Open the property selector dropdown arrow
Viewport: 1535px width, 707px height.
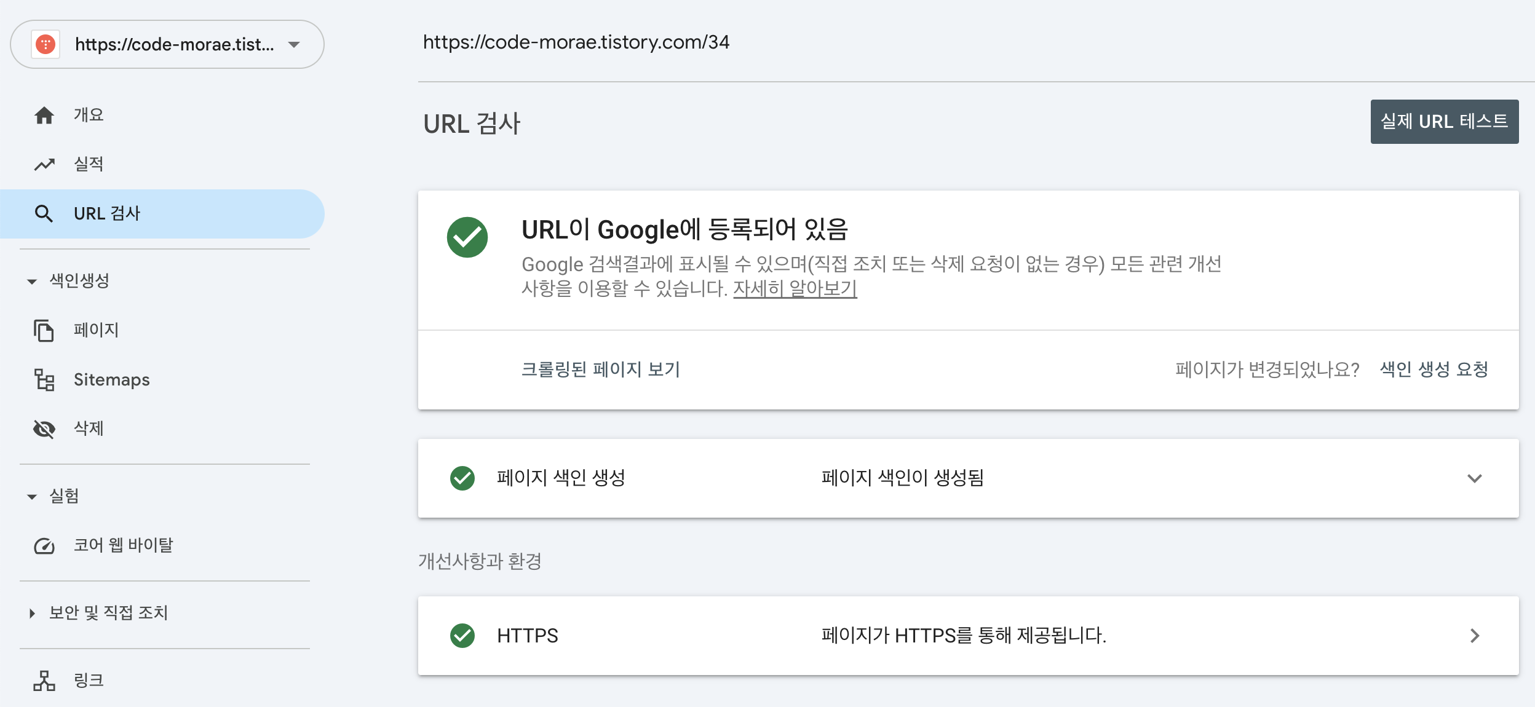[294, 44]
